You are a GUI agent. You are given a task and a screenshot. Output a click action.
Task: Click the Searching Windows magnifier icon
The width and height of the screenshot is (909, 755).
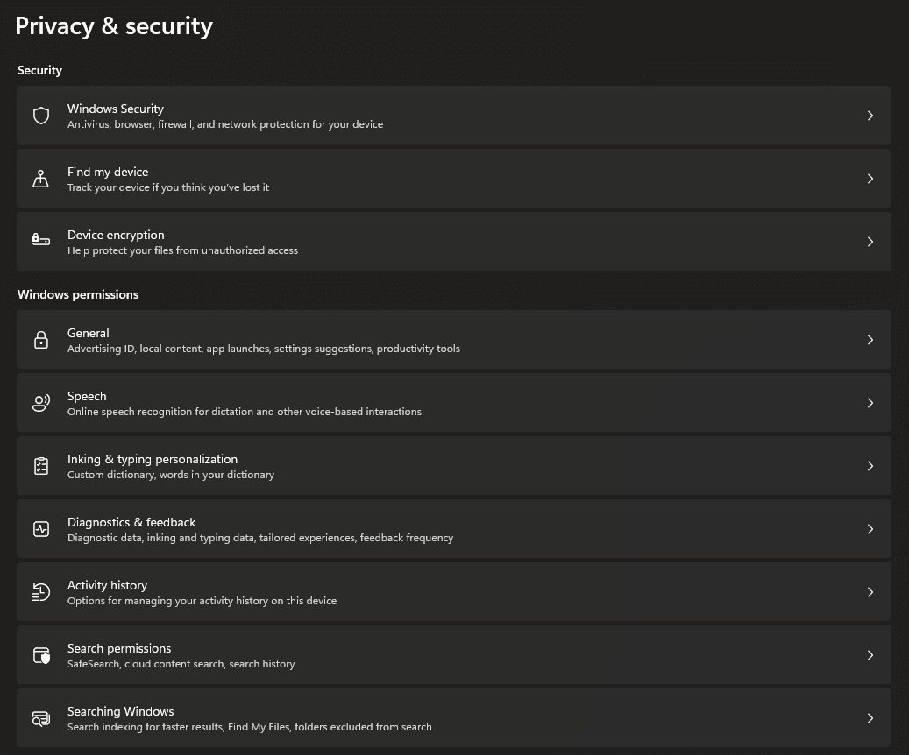click(41, 718)
